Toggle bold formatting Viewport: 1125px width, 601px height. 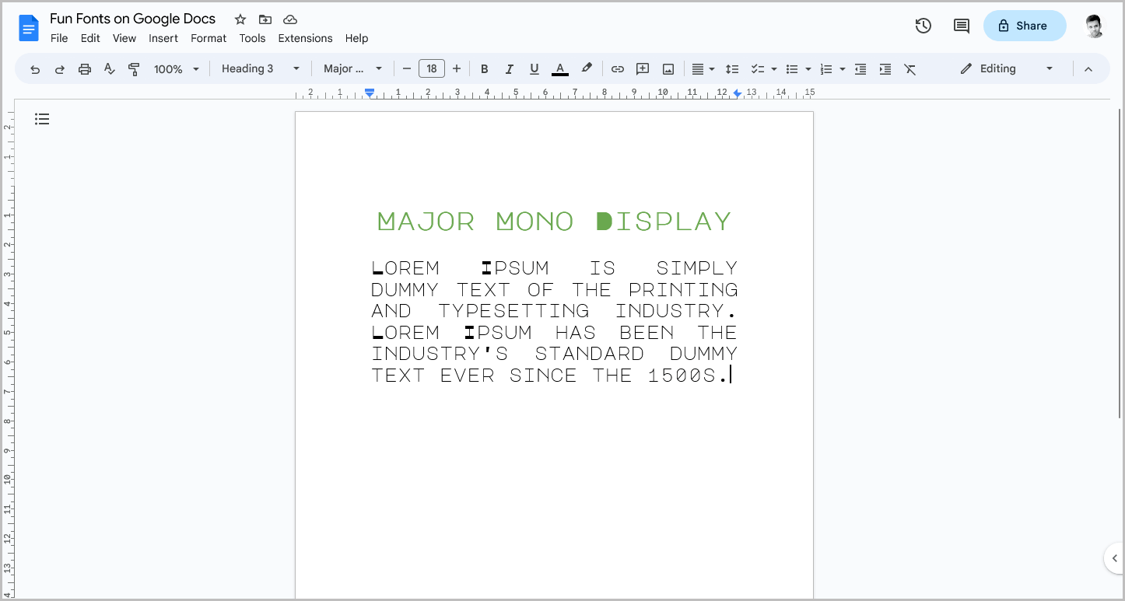click(484, 68)
